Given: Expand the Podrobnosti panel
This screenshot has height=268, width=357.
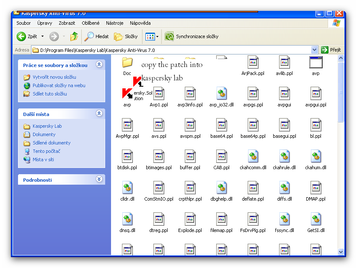Looking at the screenshot, I should pyautogui.click(x=99, y=179).
